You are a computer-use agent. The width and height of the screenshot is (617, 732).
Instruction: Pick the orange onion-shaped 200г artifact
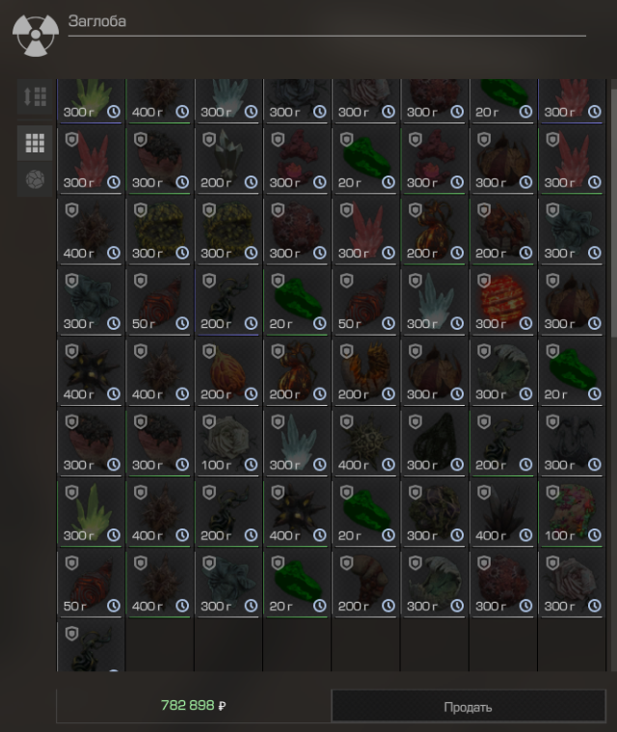228,372
